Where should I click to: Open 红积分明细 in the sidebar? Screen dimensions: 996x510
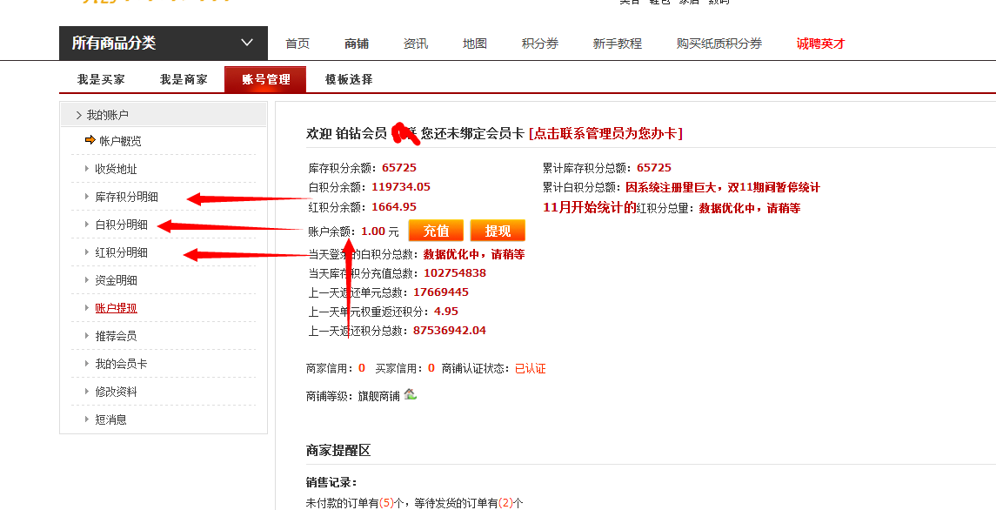(121, 252)
